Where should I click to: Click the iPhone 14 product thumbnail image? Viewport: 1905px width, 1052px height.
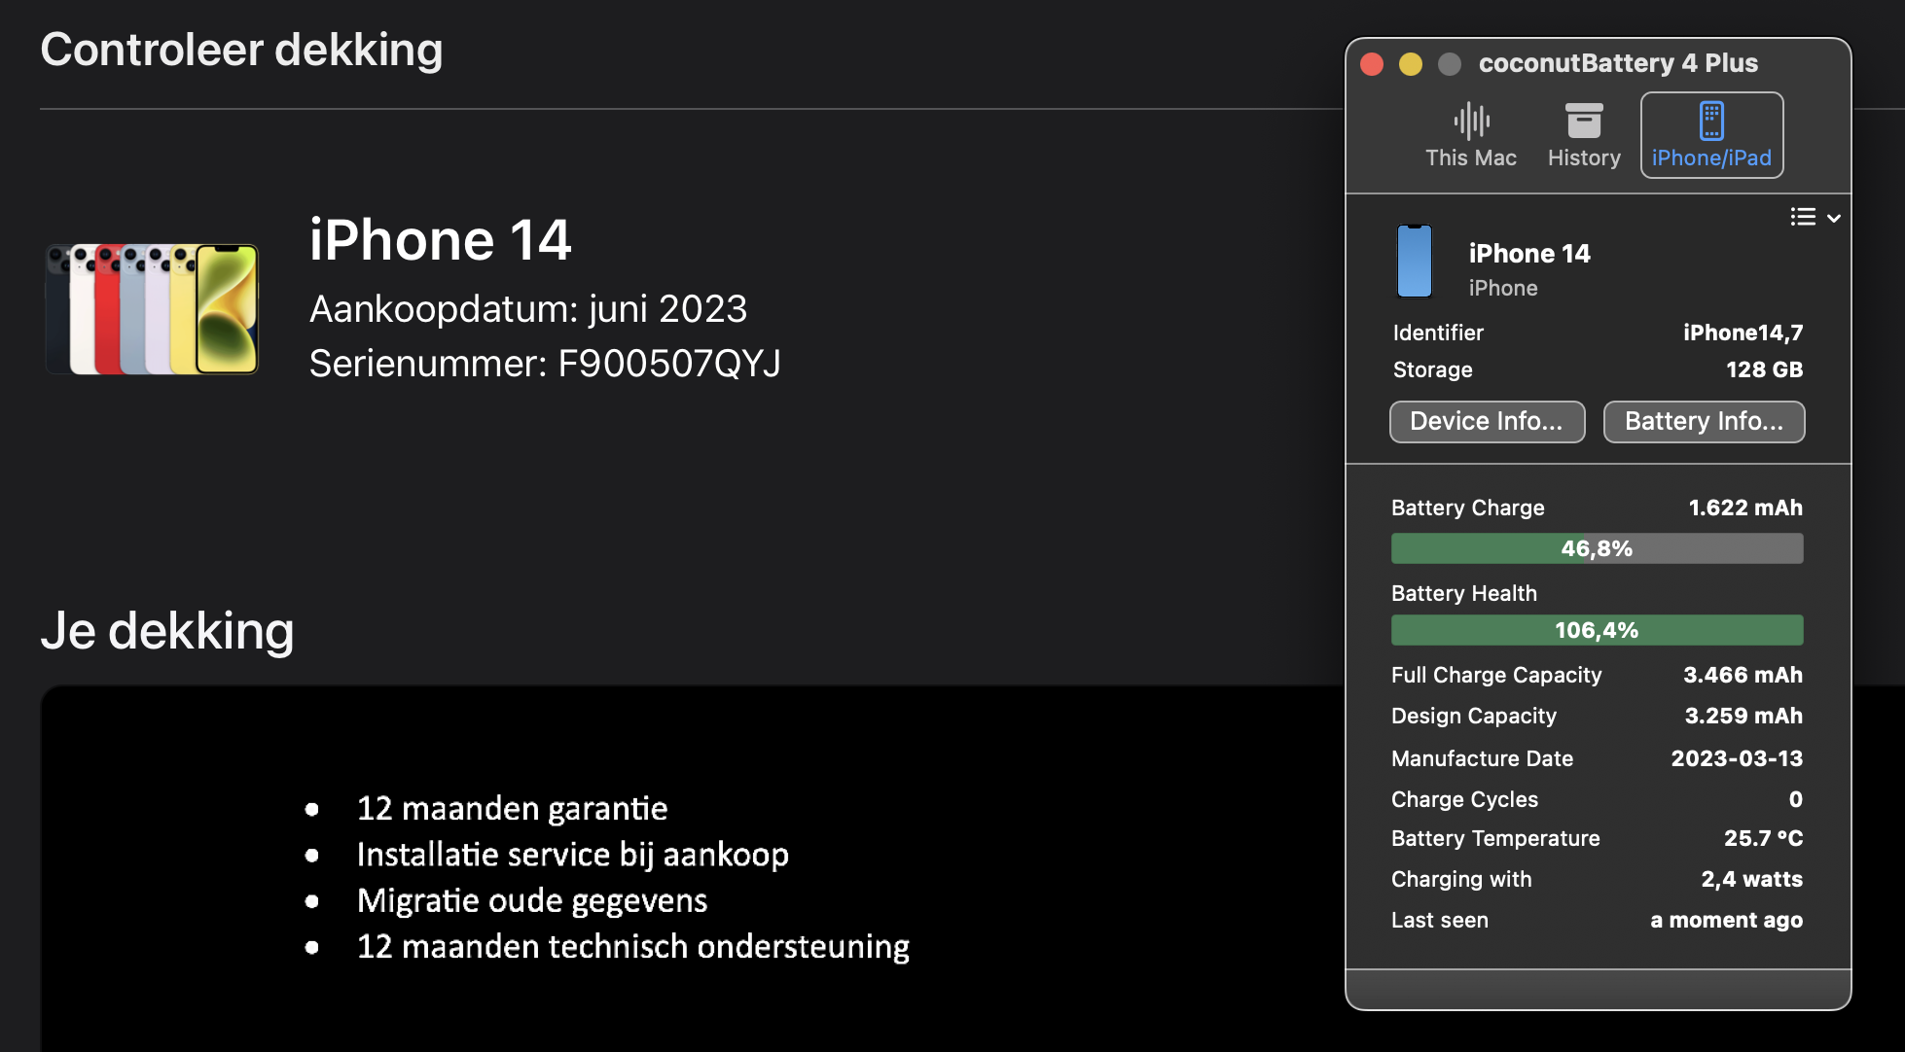coord(153,308)
